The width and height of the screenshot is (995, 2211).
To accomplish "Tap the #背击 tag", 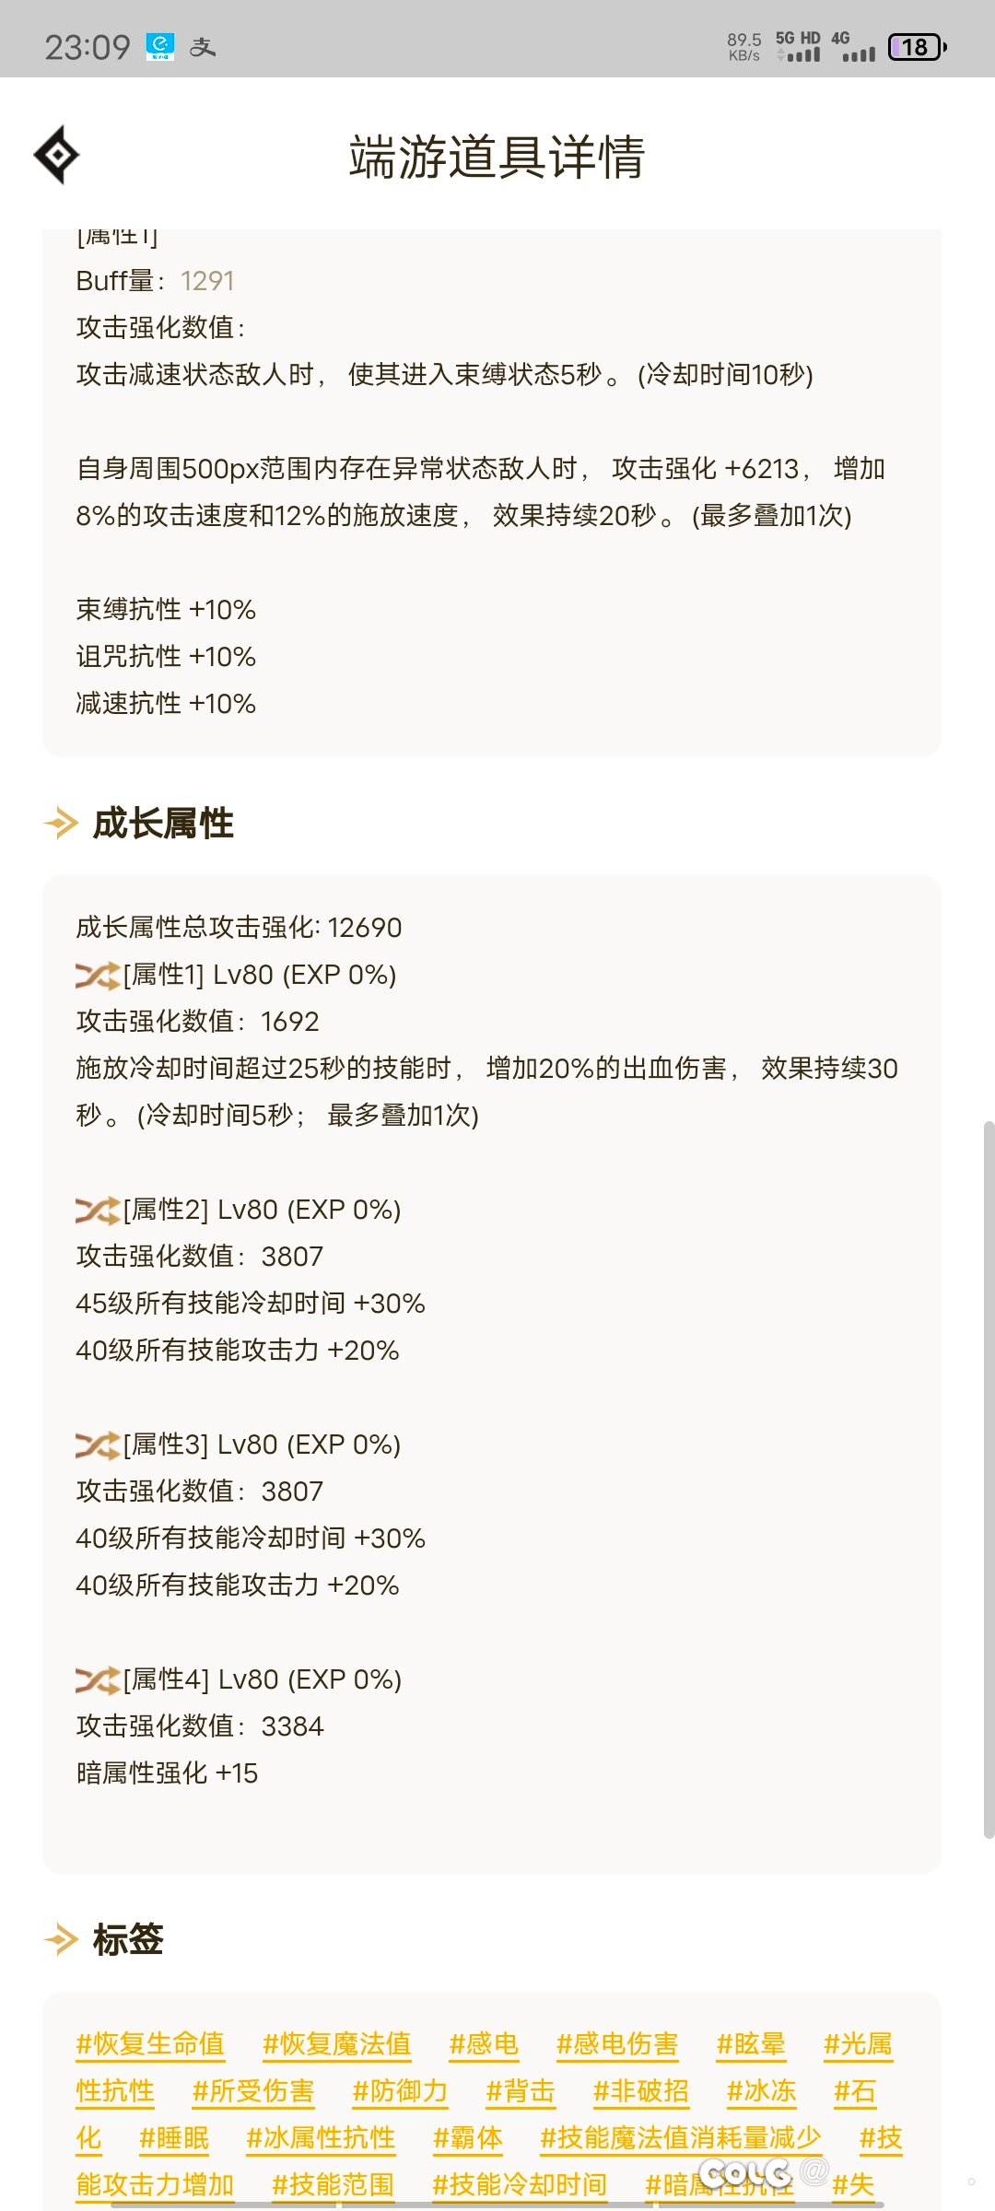I will point(521,2091).
